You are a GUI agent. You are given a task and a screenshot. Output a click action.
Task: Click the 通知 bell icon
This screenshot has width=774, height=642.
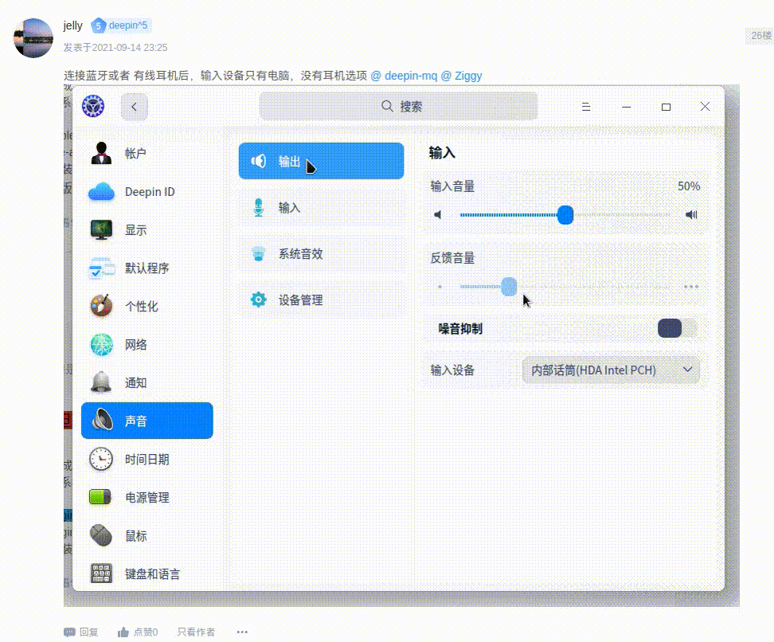pos(101,382)
